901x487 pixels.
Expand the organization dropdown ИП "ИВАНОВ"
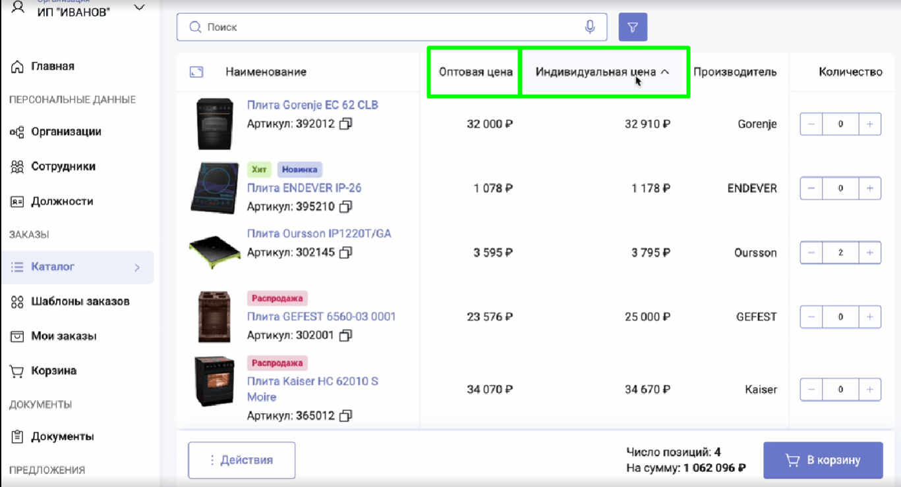139,8
